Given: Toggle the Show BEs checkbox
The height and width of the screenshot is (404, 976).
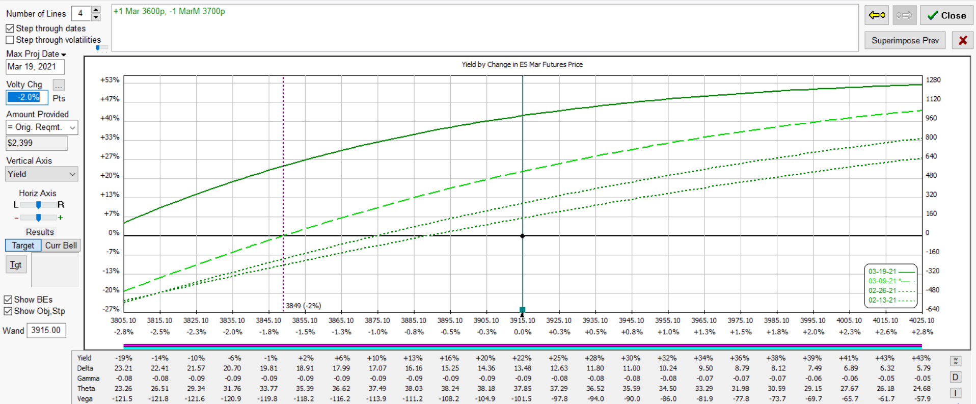Looking at the screenshot, I should pyautogui.click(x=8, y=300).
